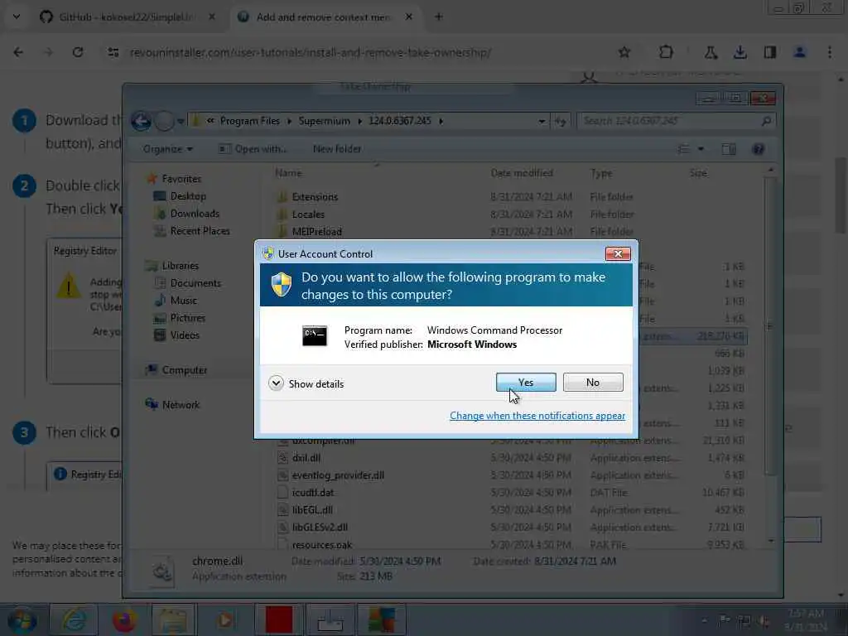848x636 pixels.
Task: Click the UAC shield icon in blue banner
Action: point(282,285)
